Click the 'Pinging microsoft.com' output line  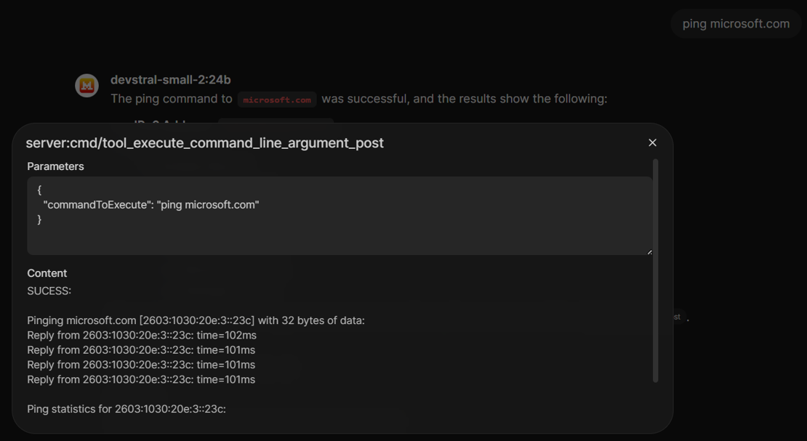(196, 320)
